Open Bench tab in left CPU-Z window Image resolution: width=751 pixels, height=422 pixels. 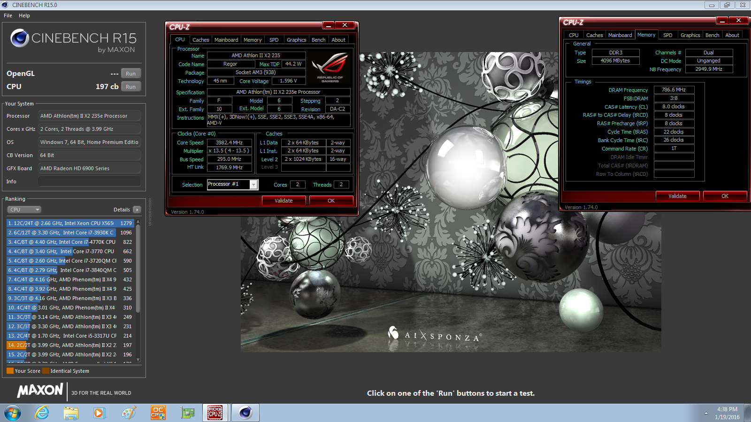[x=319, y=40]
